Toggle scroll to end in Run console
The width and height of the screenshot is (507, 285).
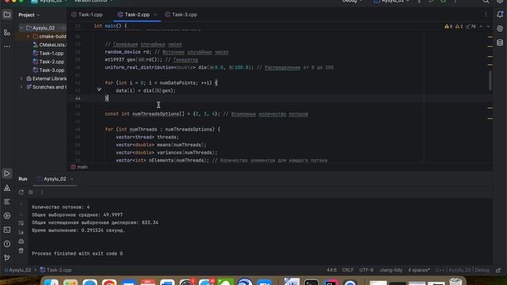21,232
